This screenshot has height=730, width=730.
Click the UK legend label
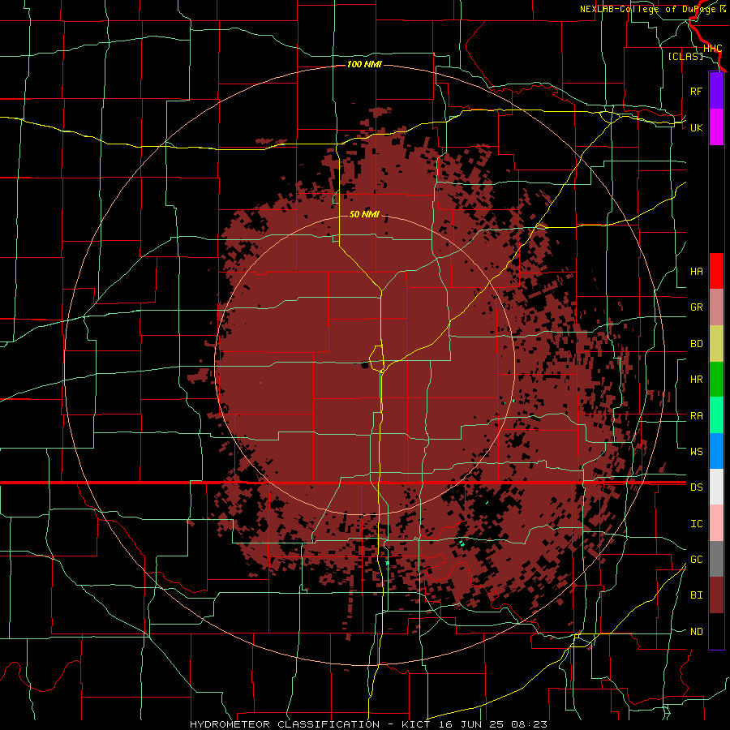(x=696, y=127)
